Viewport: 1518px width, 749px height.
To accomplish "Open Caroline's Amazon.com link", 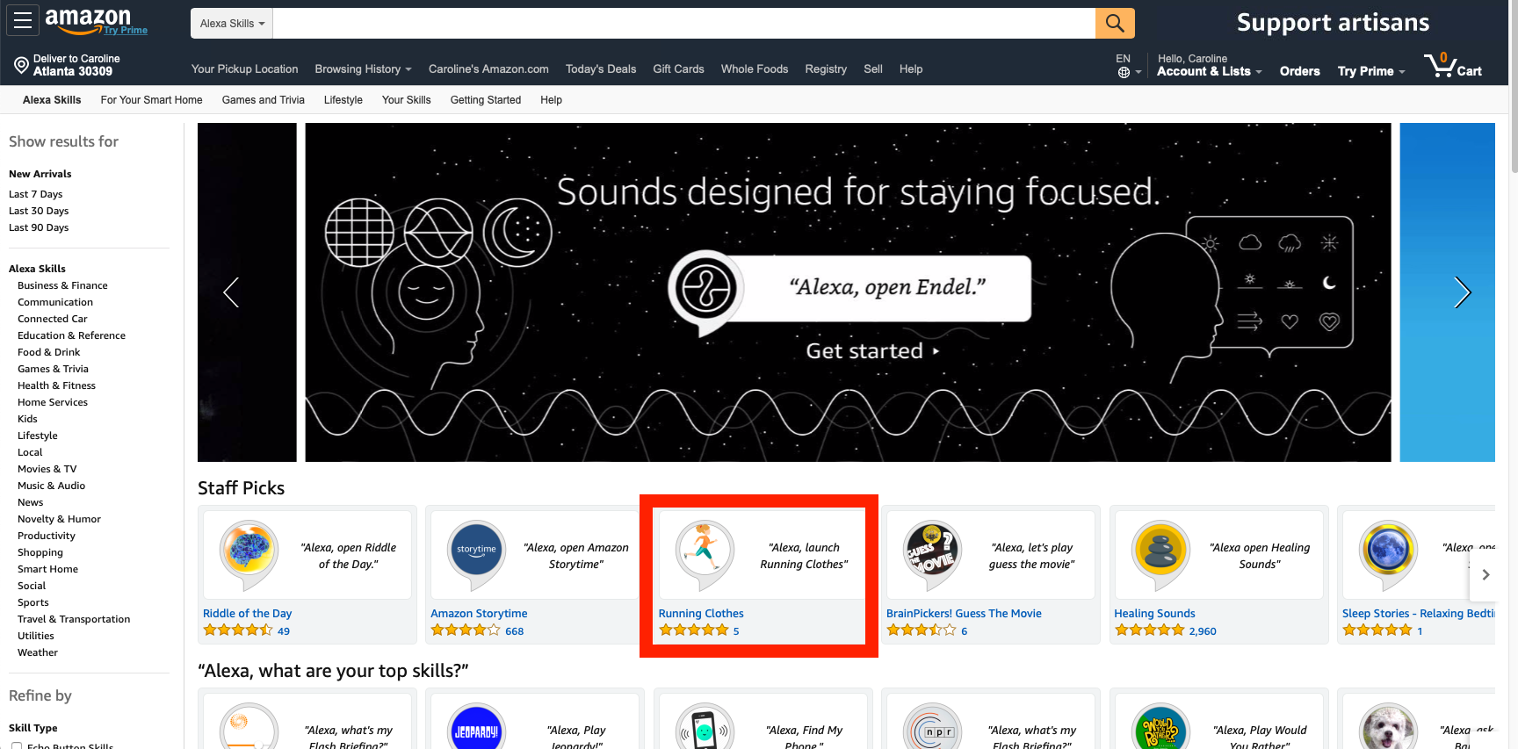I will pyautogui.click(x=488, y=69).
